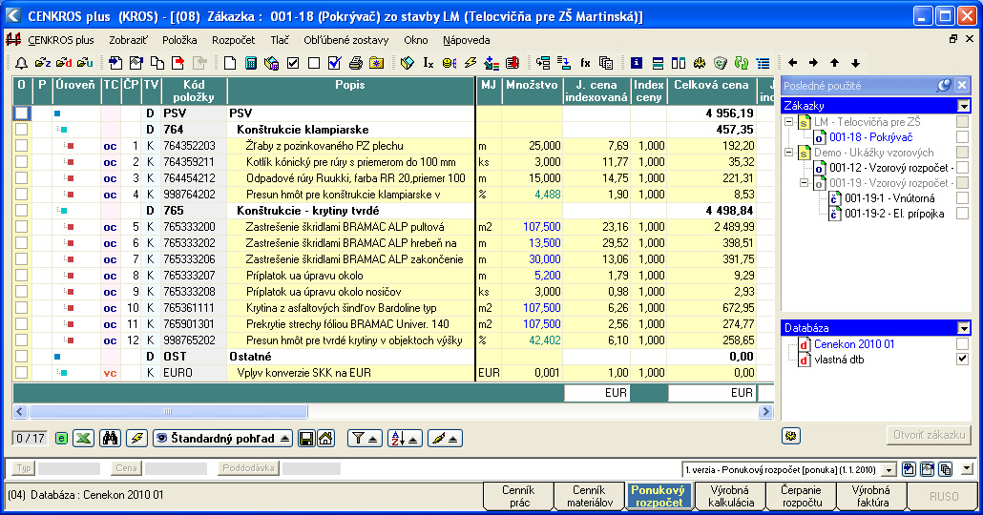Click the 'Otvoriť zákazku' button
This screenshot has width=983, height=515.
click(929, 435)
